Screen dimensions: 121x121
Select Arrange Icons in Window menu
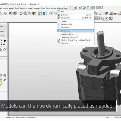click(75, 31)
